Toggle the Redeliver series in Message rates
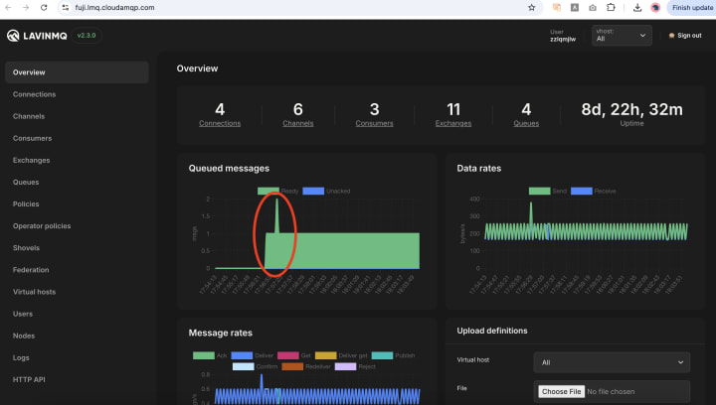This screenshot has height=405, width=716. (306, 366)
